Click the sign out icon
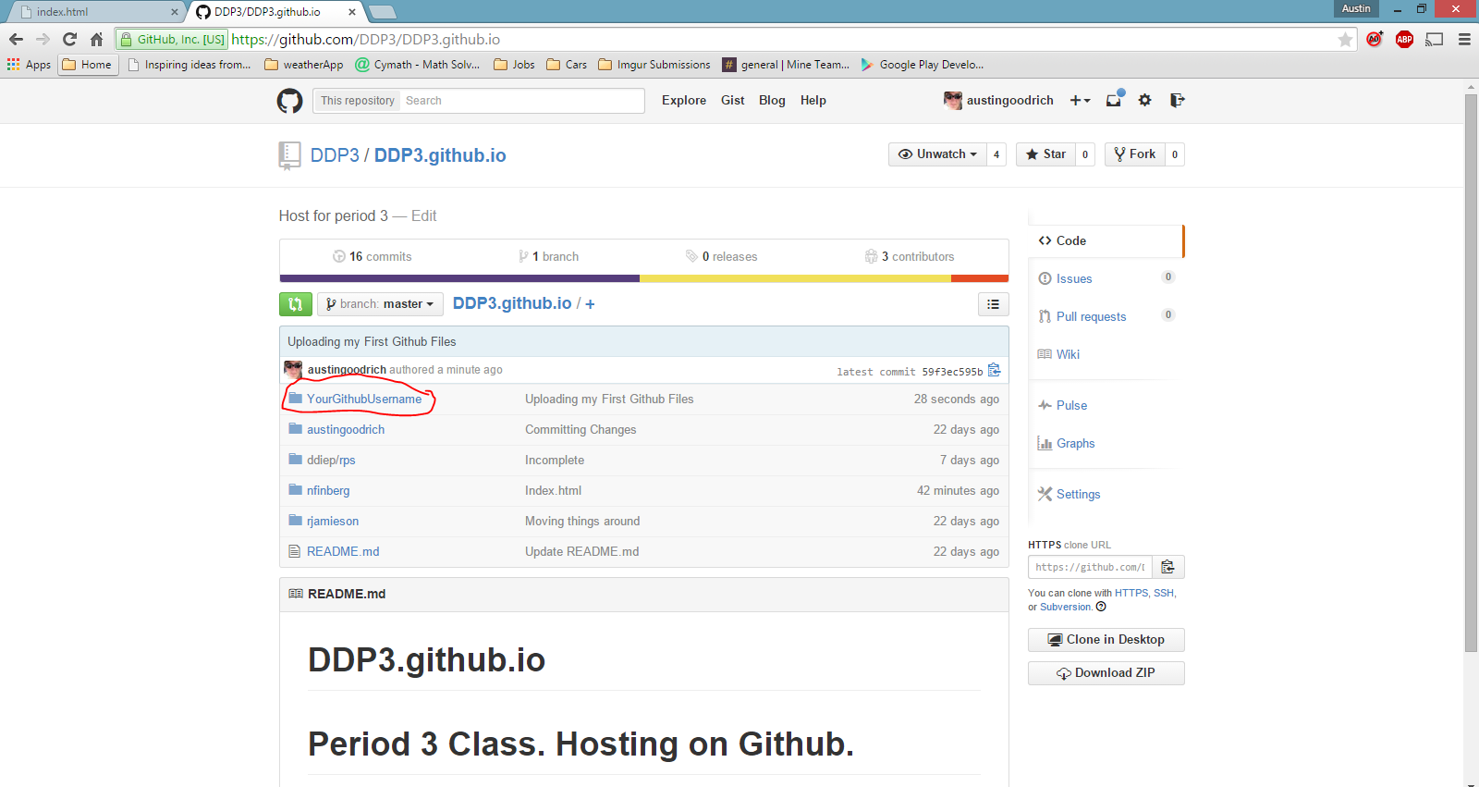This screenshot has width=1479, height=787. pos(1177,100)
